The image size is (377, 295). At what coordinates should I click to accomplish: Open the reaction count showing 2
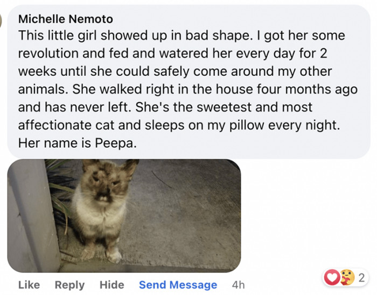pos(361,278)
